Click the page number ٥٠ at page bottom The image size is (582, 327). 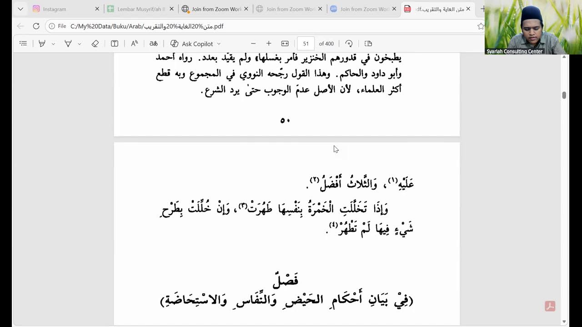pos(285,120)
